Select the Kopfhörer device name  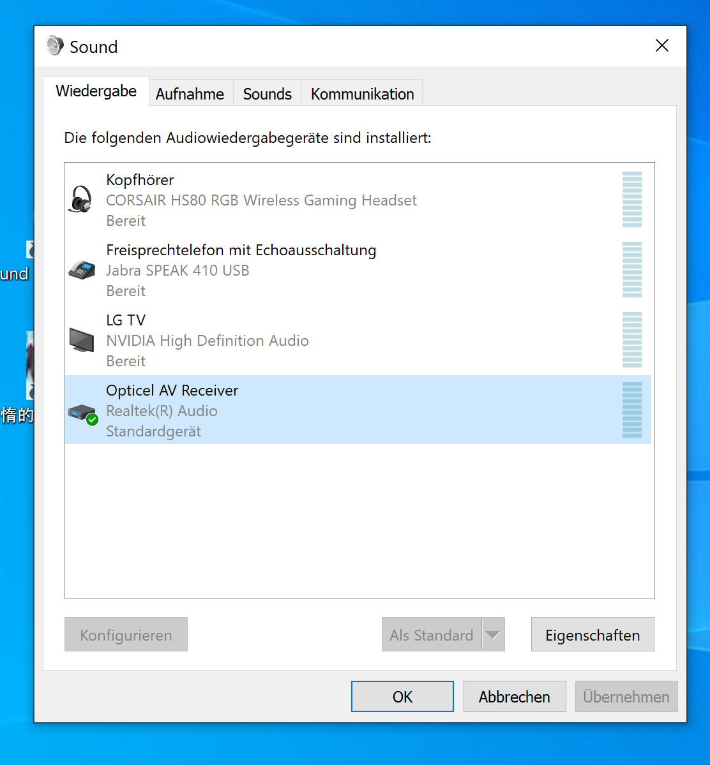(140, 180)
